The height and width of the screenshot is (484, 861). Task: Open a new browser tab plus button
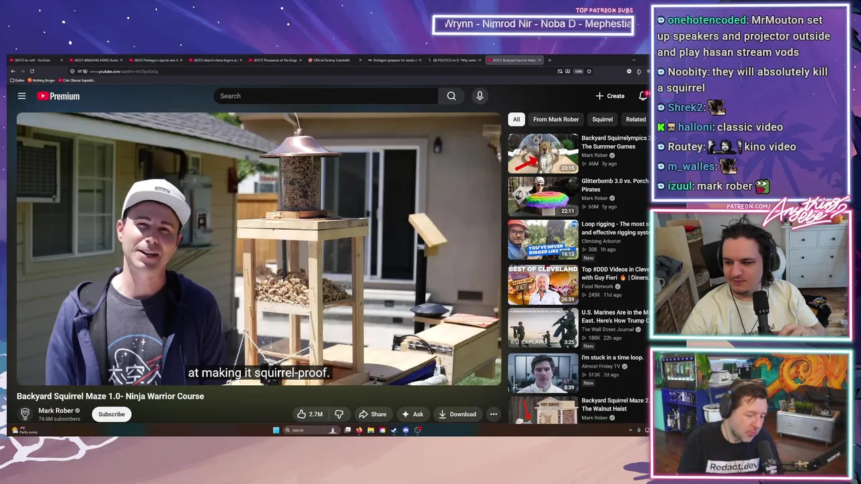550,60
